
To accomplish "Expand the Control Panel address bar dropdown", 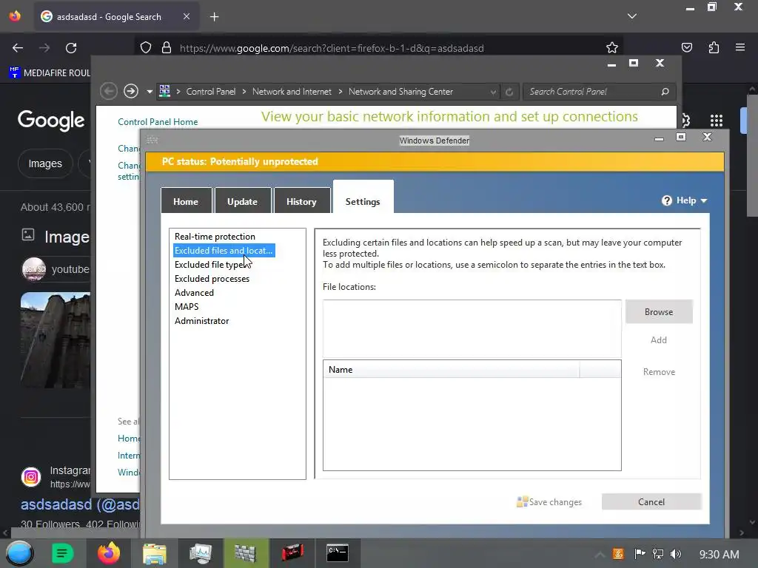I will (x=492, y=92).
